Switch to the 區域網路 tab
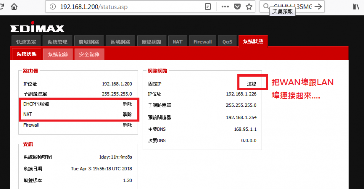 [x=120, y=42]
